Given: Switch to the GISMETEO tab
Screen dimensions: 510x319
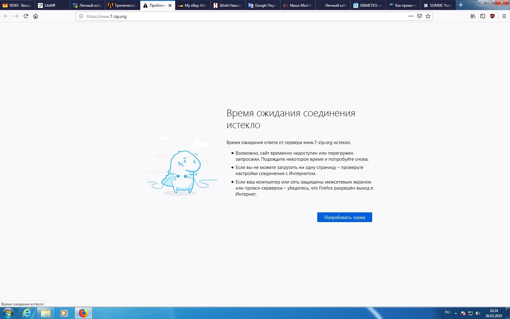Looking at the screenshot, I should pyautogui.click(x=368, y=5).
